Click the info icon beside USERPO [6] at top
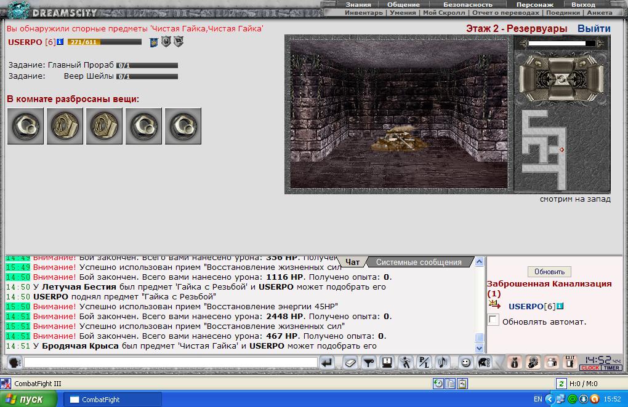 tap(60, 42)
